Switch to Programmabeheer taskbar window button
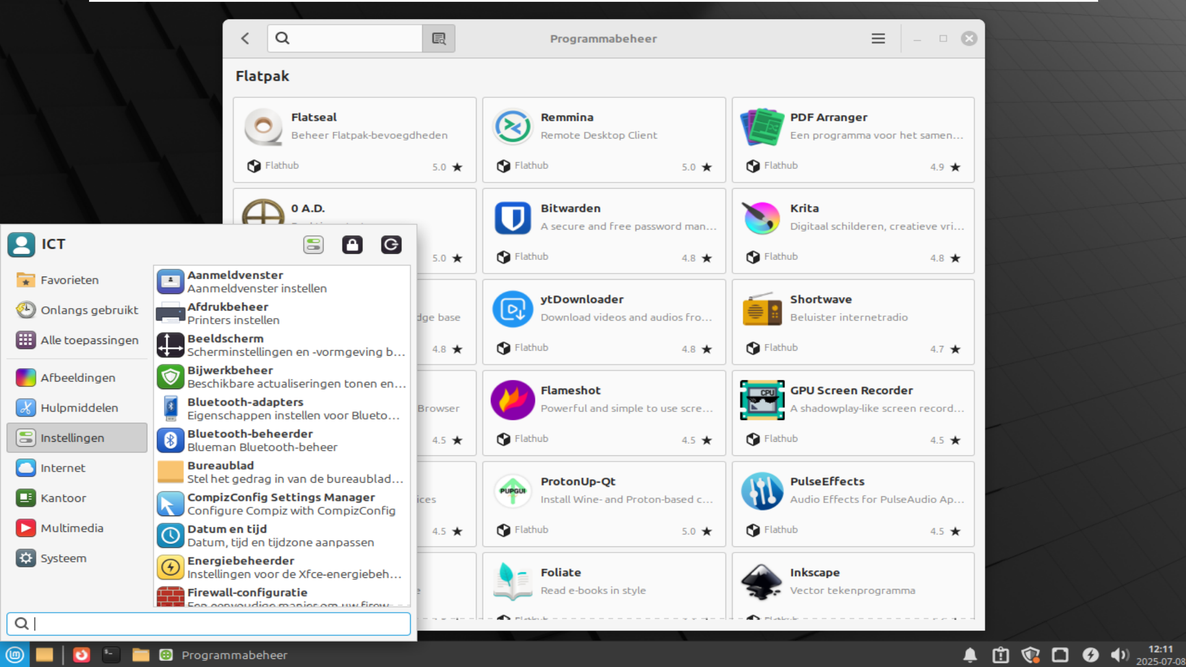Viewport: 1186px width, 667px height. click(x=224, y=655)
